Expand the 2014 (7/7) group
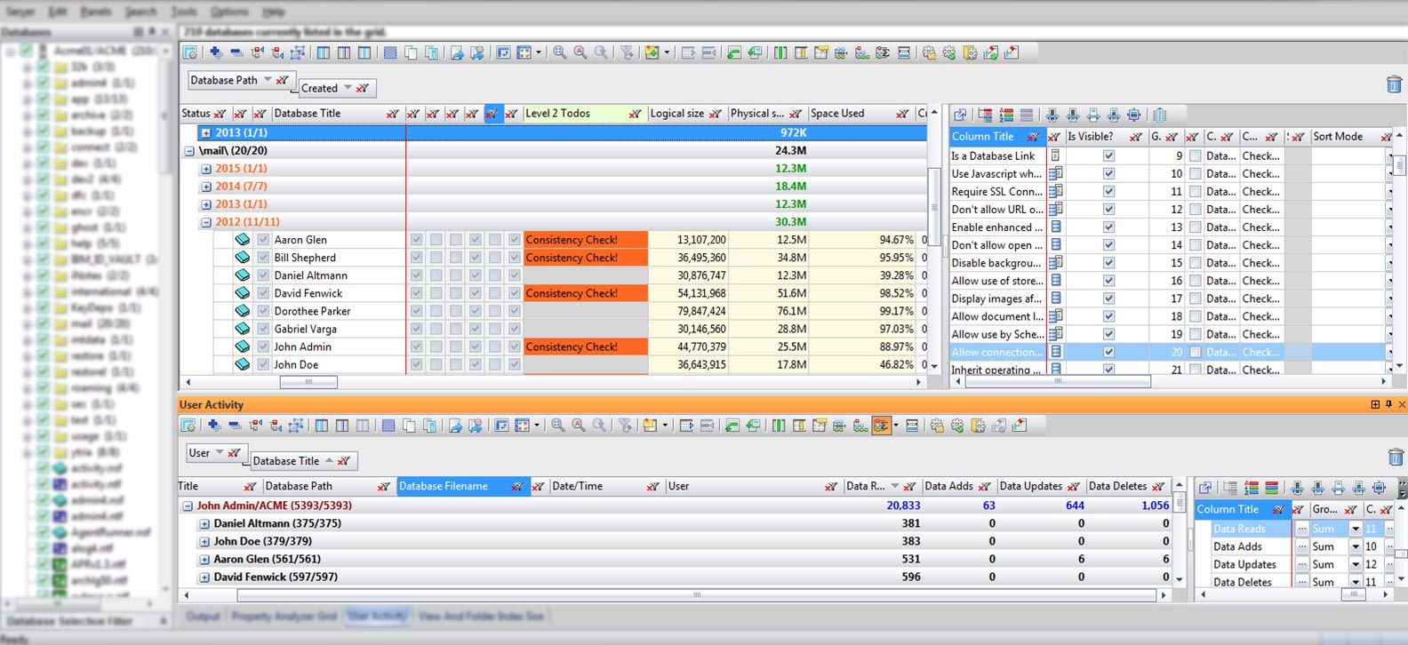The width and height of the screenshot is (1408, 645). point(206,187)
